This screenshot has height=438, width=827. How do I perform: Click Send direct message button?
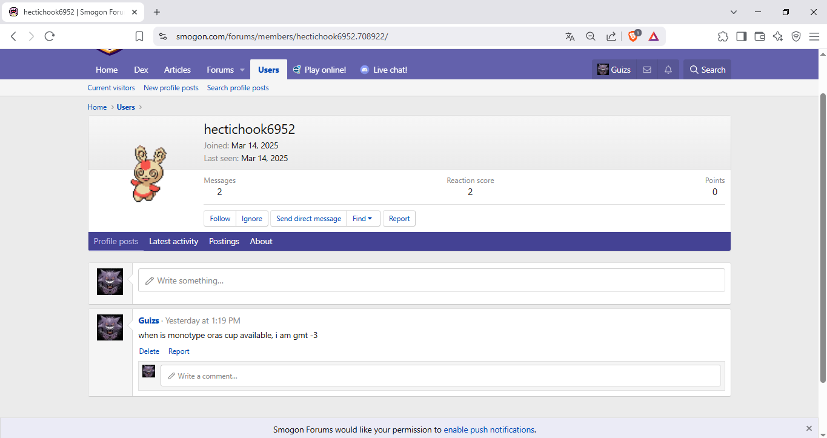(308, 219)
